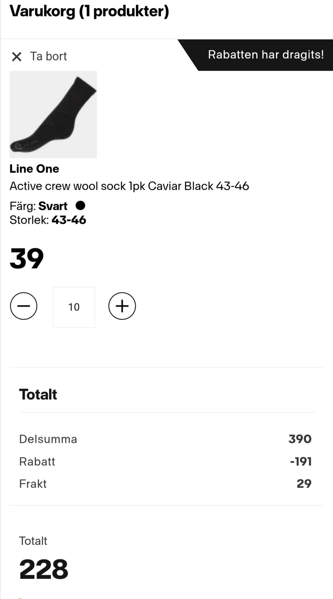This screenshot has height=599, width=333.
Task: Click the grand total 228
Action: (44, 569)
